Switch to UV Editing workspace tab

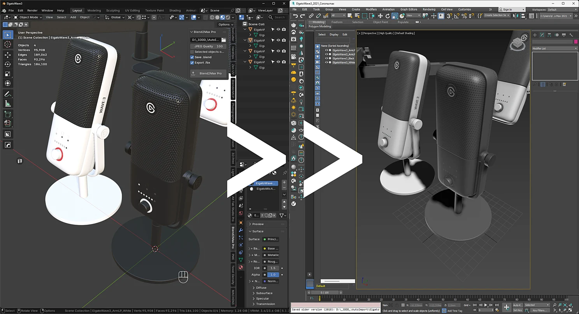click(132, 10)
